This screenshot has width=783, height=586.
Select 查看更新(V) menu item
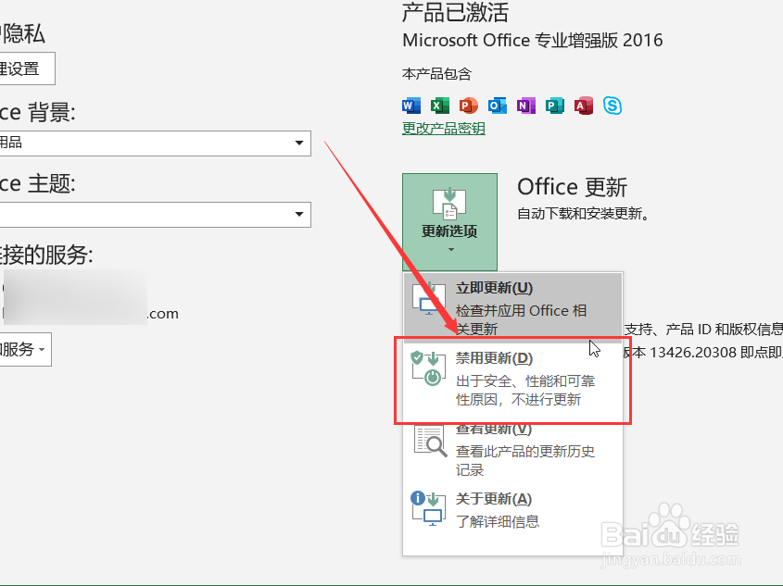coord(512,449)
